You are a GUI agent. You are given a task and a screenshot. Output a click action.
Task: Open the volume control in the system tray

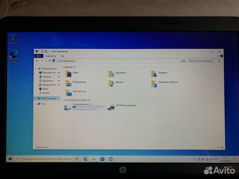point(211,159)
